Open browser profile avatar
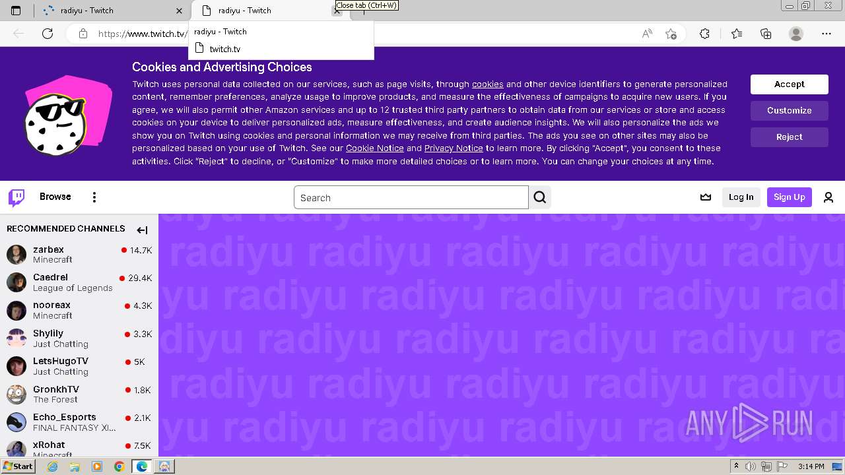This screenshot has height=475, width=845. pyautogui.click(x=796, y=34)
